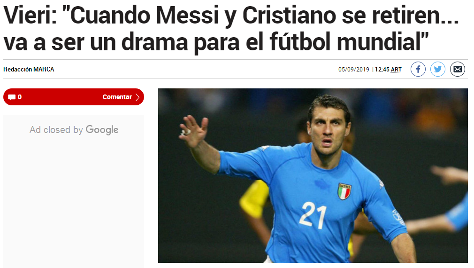Click the publication date 05/09/2019

[x=354, y=69]
